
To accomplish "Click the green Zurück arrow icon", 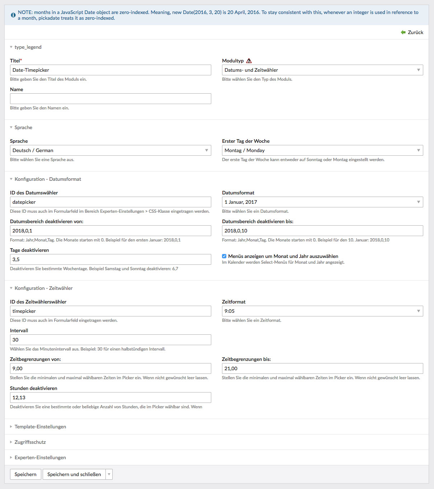I will click(403, 32).
